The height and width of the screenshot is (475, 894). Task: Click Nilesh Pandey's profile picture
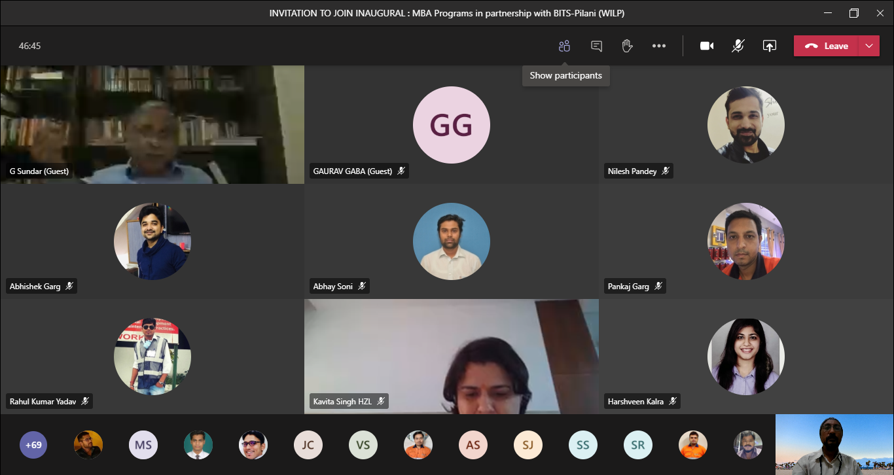pos(746,125)
